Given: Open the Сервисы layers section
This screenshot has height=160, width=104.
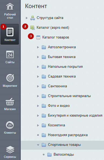Looking at the screenshot, I should 10,152.
